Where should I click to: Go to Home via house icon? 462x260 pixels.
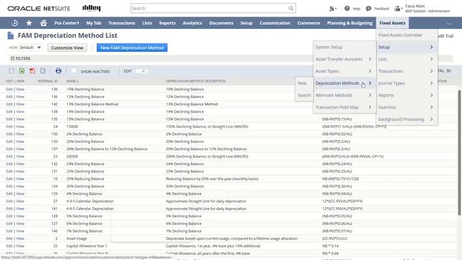tap(43, 22)
